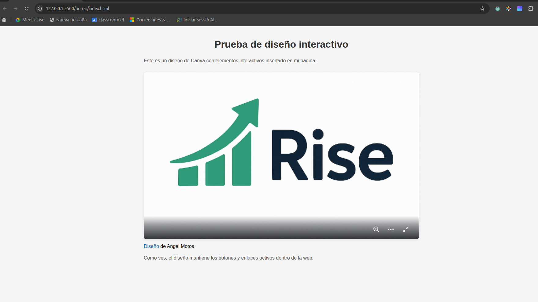Image resolution: width=538 pixels, height=302 pixels.
Task: Click the colorful pinwheel extension icon
Action: pos(509,9)
